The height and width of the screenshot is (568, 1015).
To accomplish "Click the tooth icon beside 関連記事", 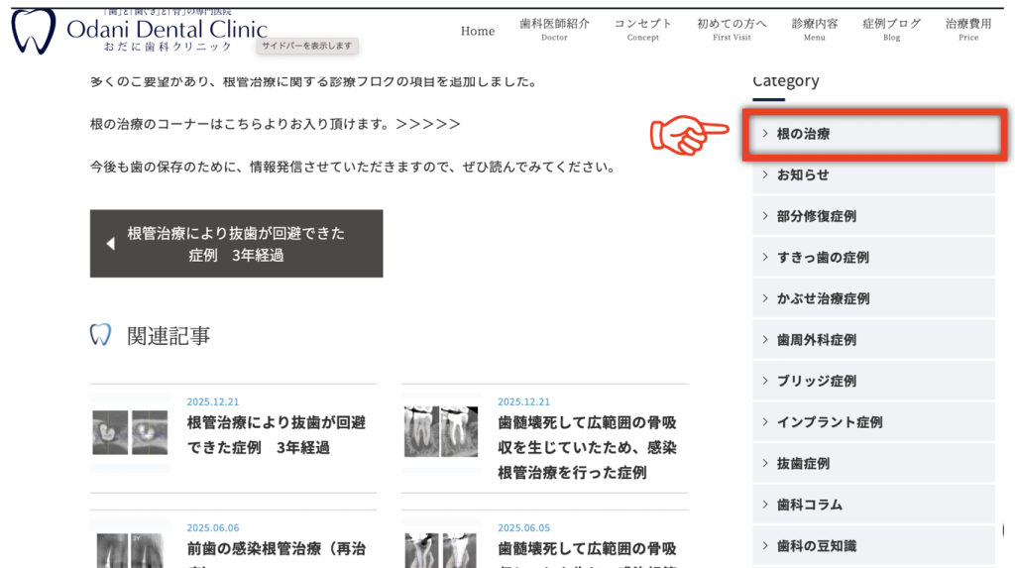I will [100, 335].
